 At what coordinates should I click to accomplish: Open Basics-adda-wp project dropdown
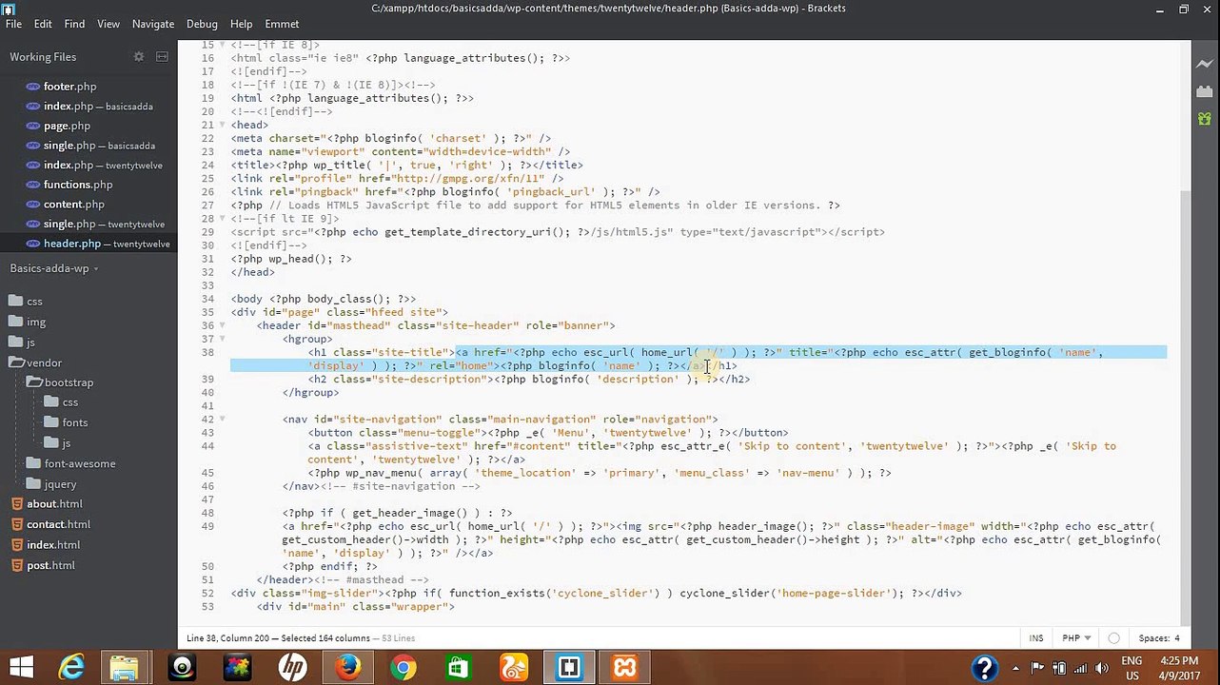(x=54, y=268)
